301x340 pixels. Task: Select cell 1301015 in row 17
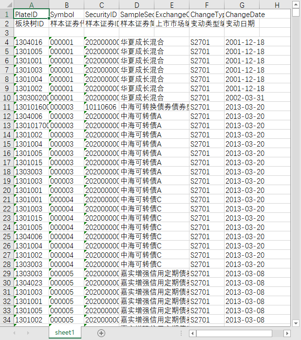(32, 162)
